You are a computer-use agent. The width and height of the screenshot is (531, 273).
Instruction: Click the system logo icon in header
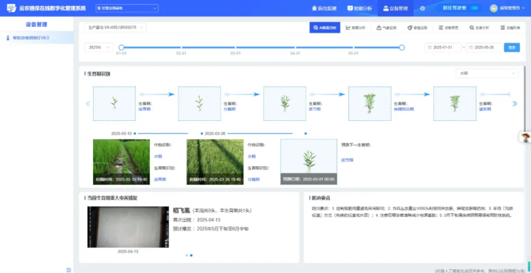coord(7,8)
